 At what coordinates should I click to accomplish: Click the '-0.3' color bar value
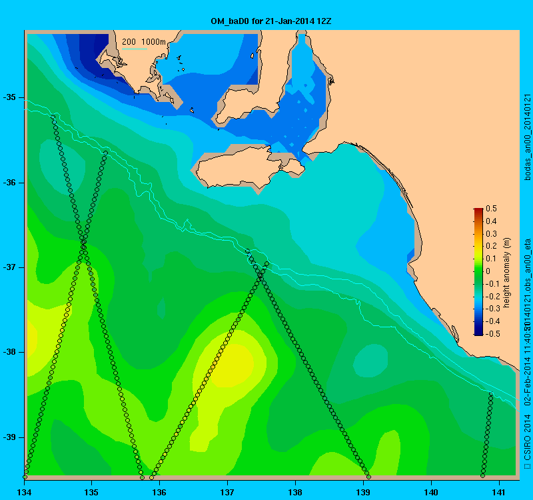pyautogui.click(x=492, y=309)
